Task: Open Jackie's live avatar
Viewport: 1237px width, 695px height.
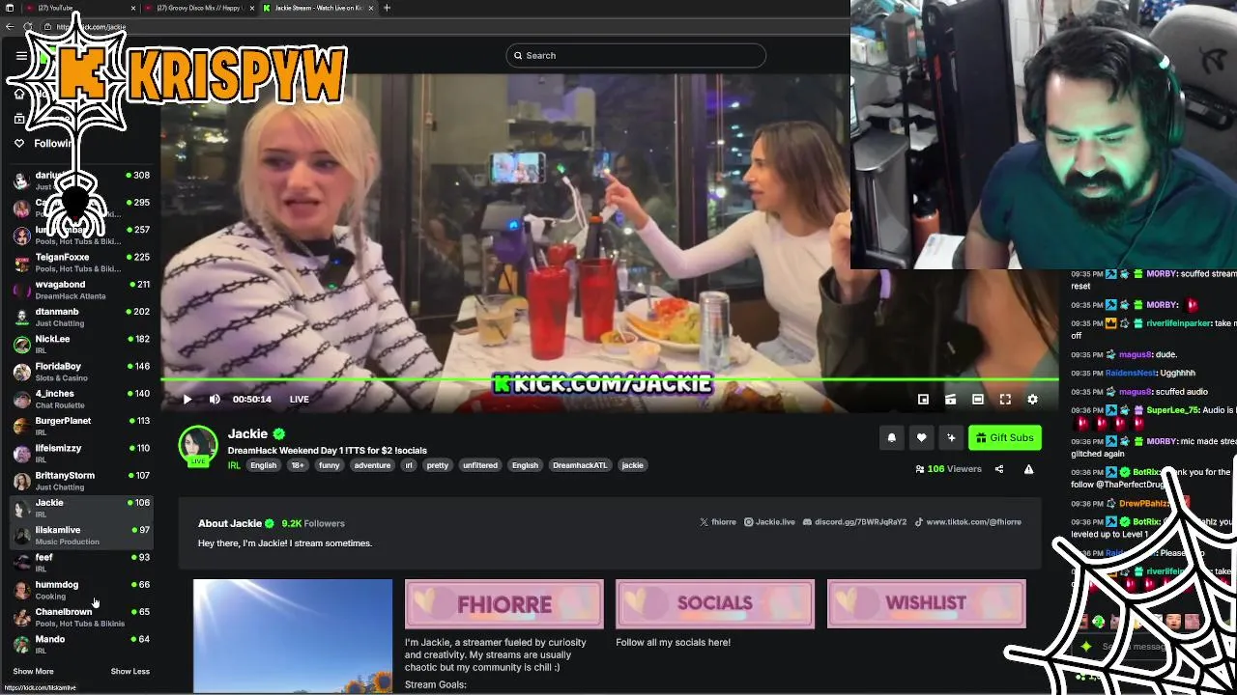Action: [198, 445]
